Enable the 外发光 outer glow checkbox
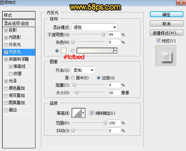This screenshot has height=151, width=186. tap(6, 45)
